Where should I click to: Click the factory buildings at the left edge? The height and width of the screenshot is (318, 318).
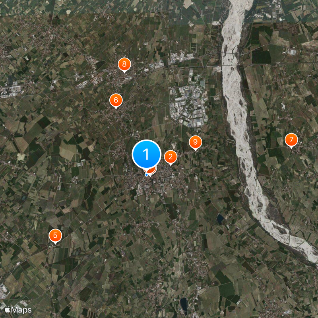[x=10, y=91]
